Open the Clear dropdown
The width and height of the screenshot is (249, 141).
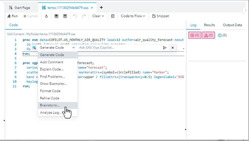pyautogui.click(x=98, y=16)
